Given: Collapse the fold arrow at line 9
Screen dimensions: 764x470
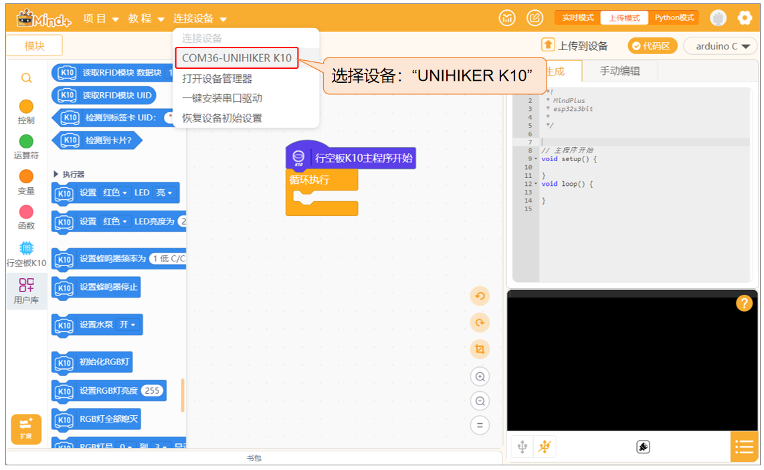Looking at the screenshot, I should 536,158.
